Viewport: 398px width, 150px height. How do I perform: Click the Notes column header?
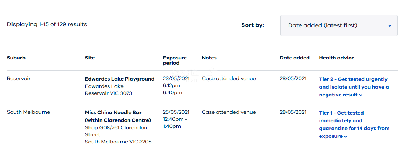[x=209, y=58]
